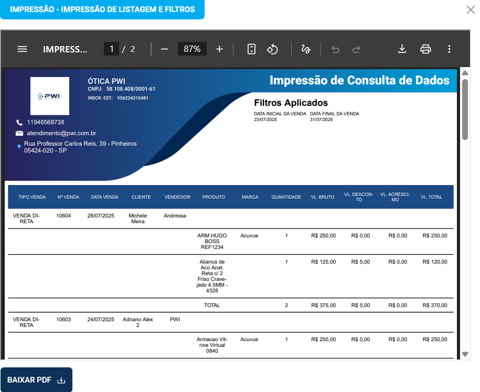Click the page number input field
Viewport: 480px width, 392px height.
[x=111, y=49]
